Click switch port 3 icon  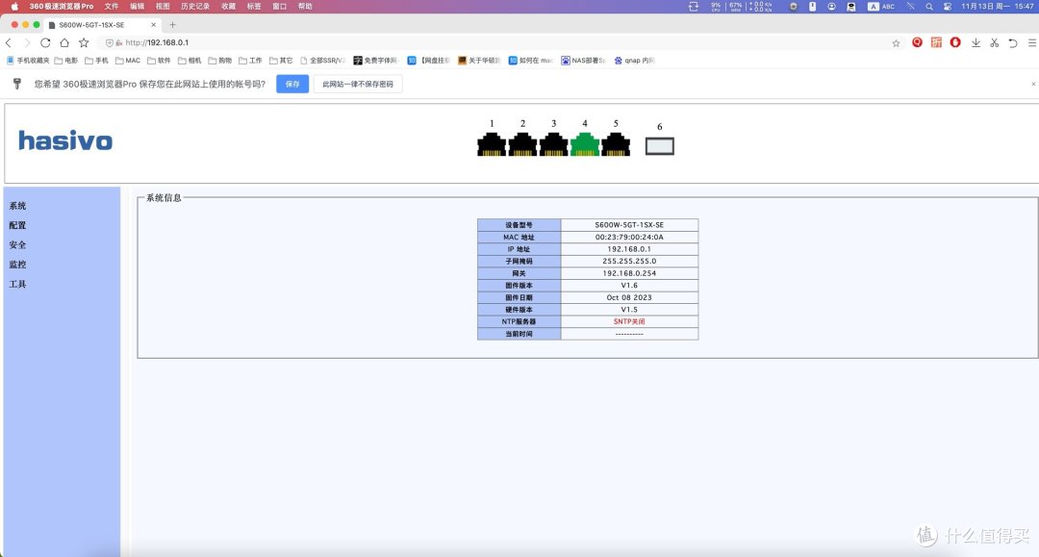point(553,144)
